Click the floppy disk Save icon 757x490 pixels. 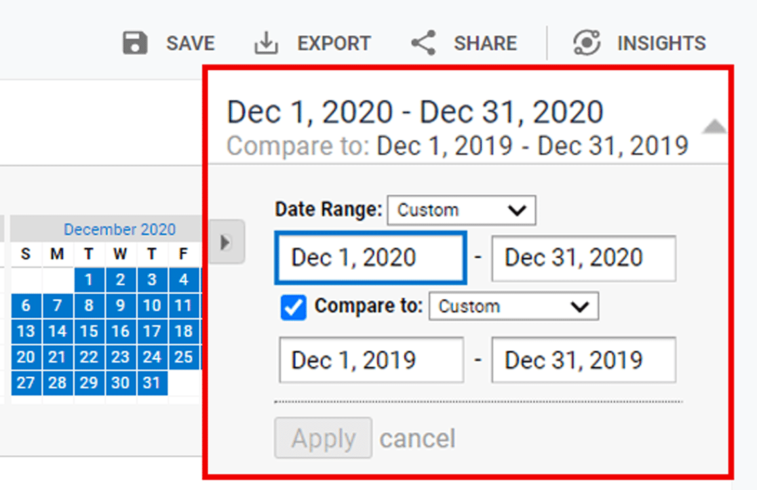pyautogui.click(x=135, y=42)
